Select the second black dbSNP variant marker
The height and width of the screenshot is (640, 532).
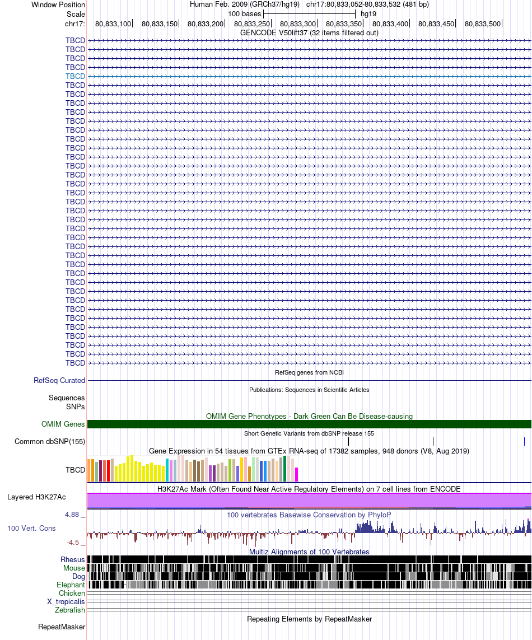pos(433,441)
